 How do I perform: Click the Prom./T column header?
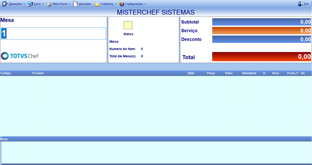pos(293,73)
